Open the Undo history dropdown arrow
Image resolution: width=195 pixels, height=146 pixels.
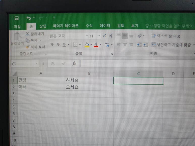pyautogui.click(x=34, y=18)
